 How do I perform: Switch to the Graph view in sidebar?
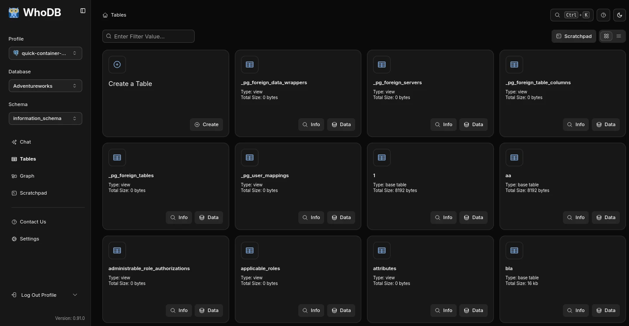(x=27, y=176)
